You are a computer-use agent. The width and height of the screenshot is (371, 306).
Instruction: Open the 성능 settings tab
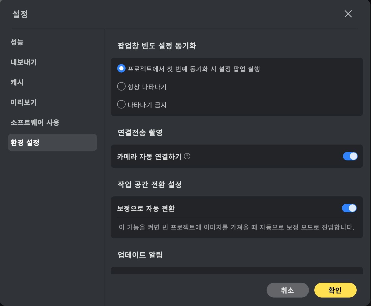(x=17, y=42)
